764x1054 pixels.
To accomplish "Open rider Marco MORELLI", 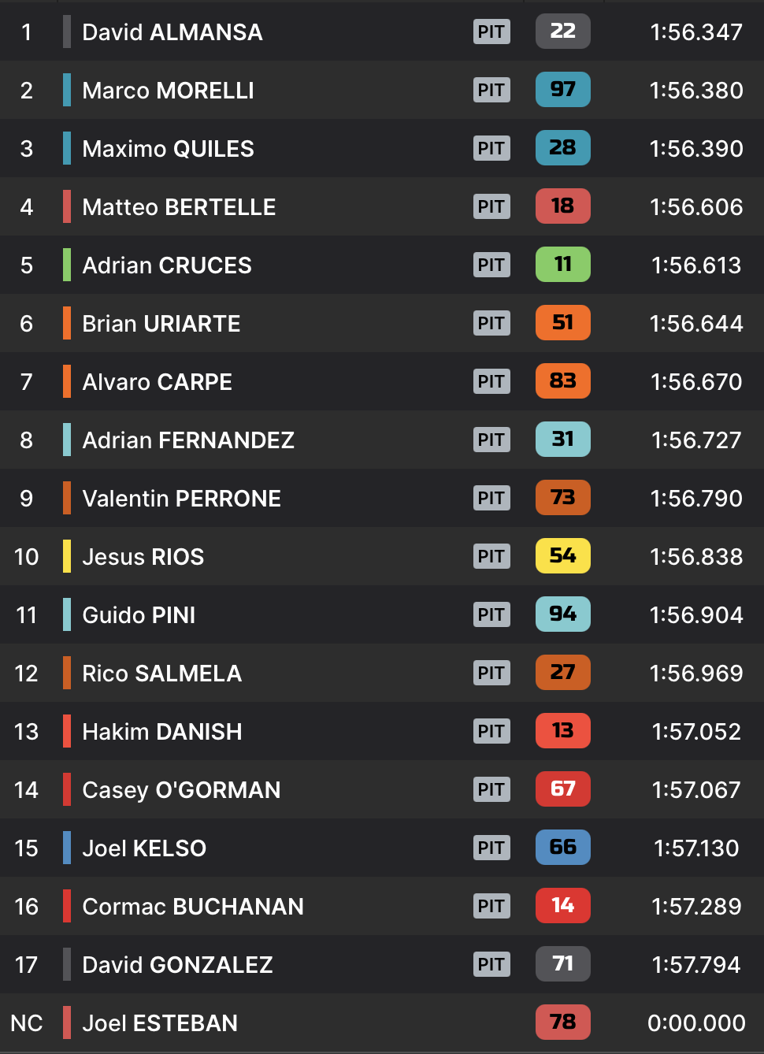I will (x=168, y=91).
